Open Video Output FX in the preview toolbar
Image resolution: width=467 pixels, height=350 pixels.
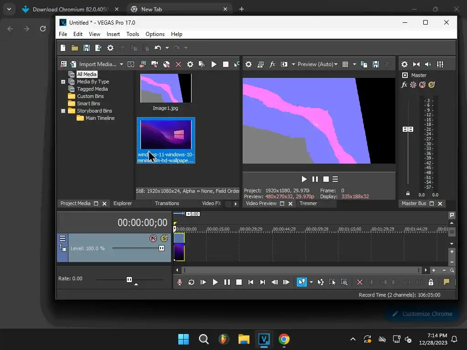[272, 64]
